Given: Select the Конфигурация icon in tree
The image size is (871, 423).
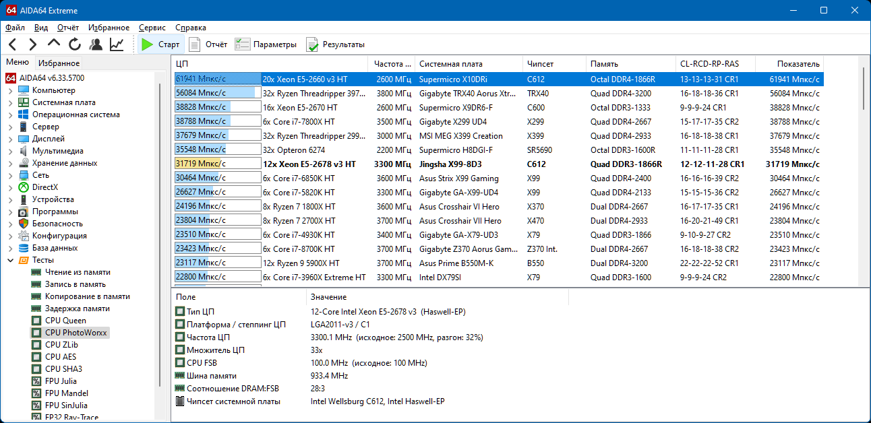Looking at the screenshot, I should (24, 236).
